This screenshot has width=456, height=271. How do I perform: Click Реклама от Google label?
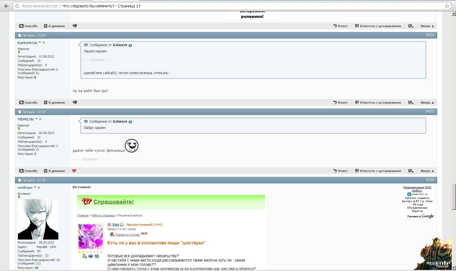tap(420, 216)
